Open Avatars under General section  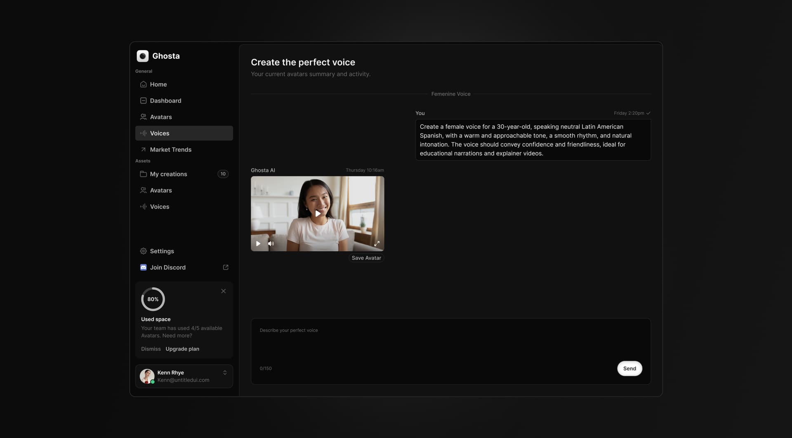click(161, 117)
